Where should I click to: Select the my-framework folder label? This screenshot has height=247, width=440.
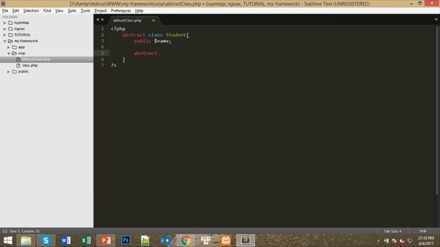26,41
